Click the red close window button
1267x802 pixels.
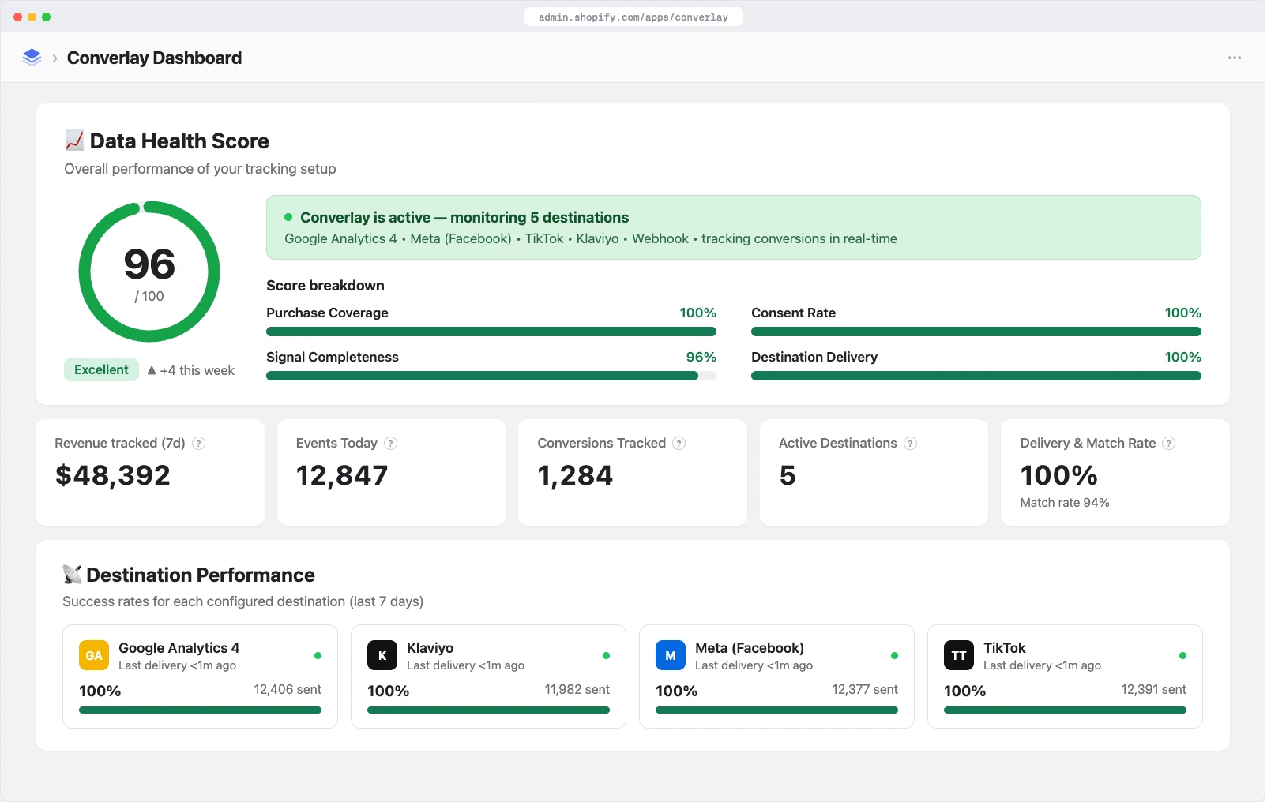[18, 17]
